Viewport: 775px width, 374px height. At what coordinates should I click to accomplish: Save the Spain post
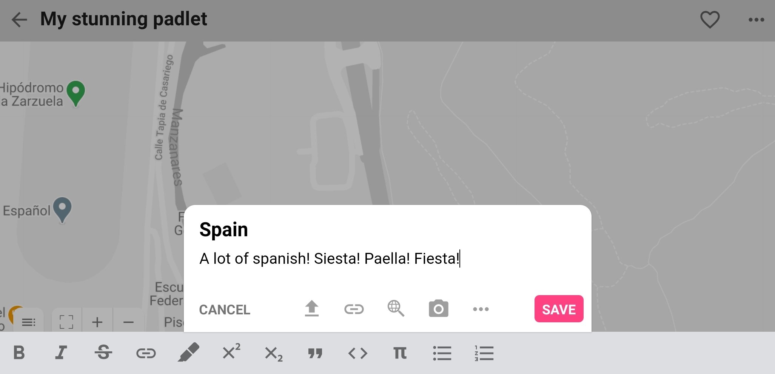(559, 309)
